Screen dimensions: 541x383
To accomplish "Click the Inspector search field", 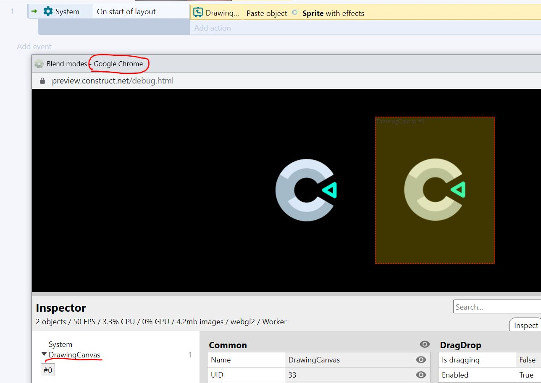I will coord(497,307).
